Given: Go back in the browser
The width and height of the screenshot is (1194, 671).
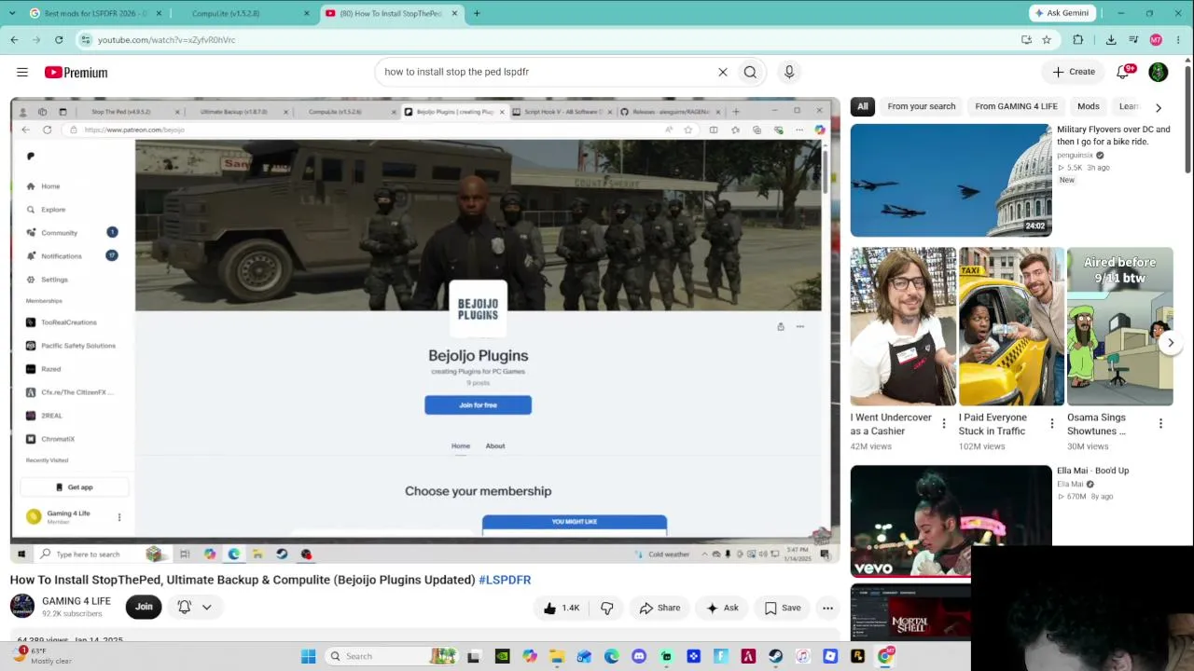Looking at the screenshot, I should [14, 40].
